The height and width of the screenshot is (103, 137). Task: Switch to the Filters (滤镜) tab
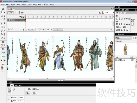(x=16, y=85)
